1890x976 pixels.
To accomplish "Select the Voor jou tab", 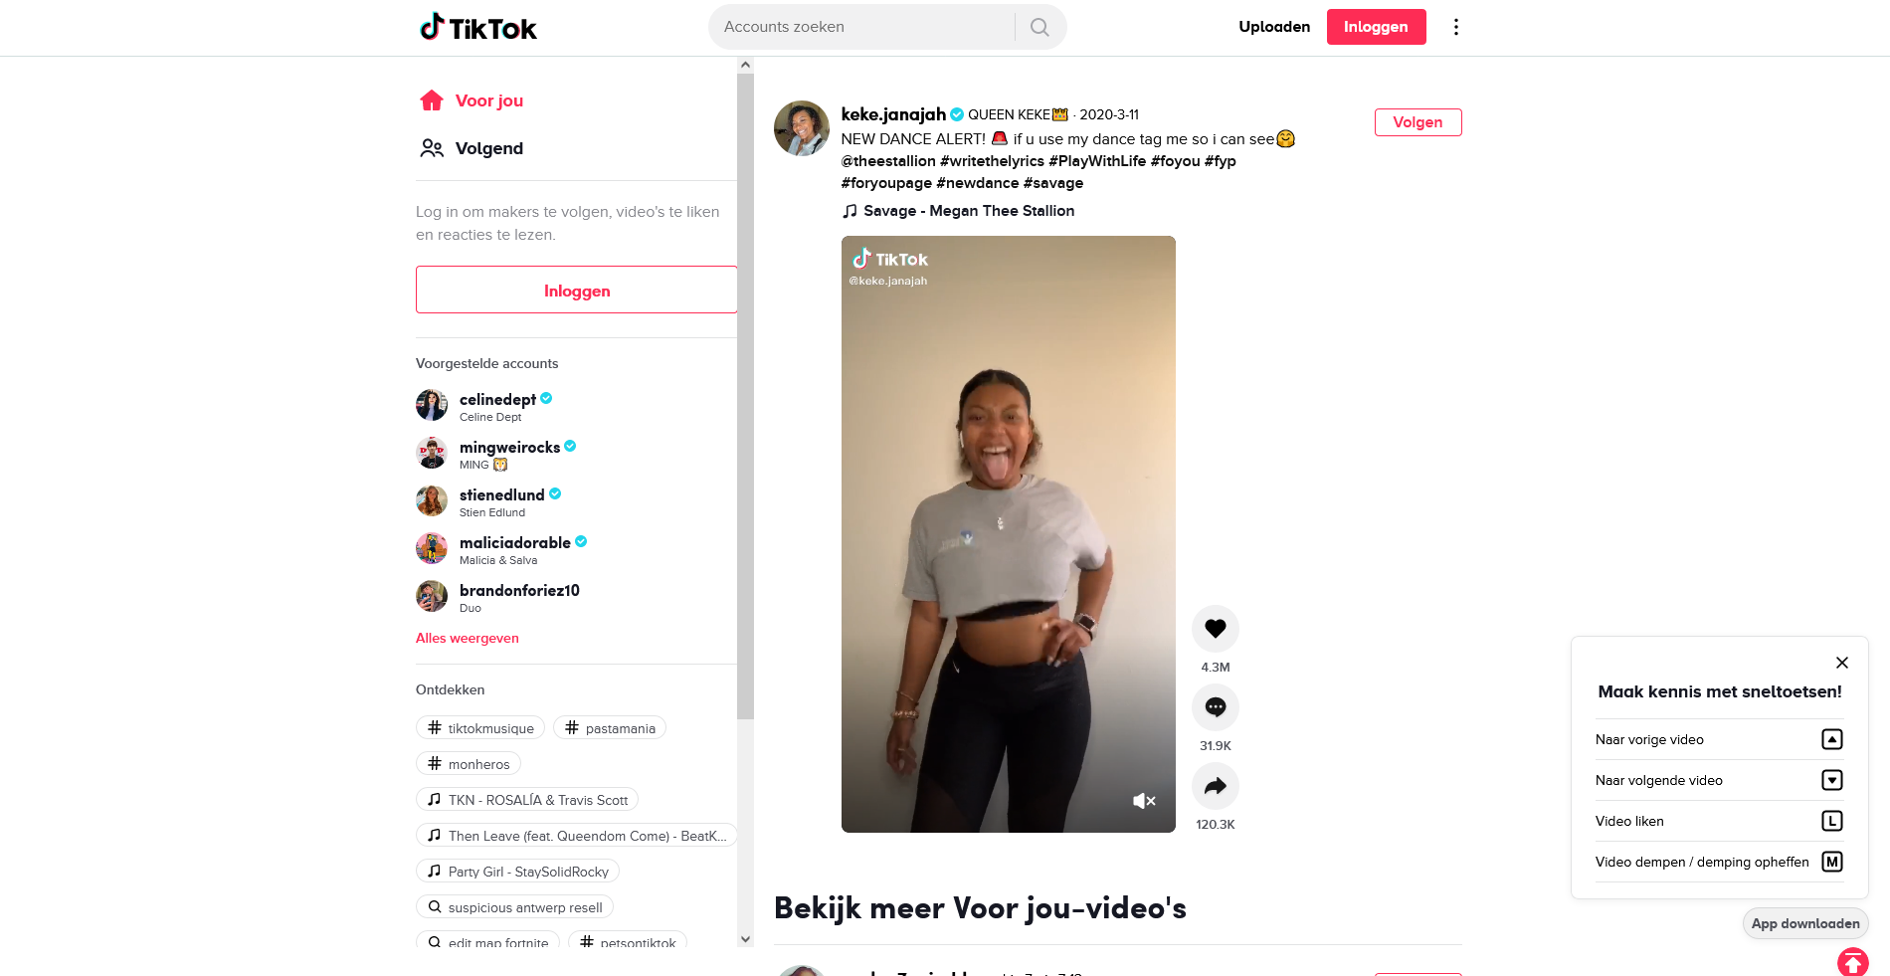I will [x=472, y=100].
